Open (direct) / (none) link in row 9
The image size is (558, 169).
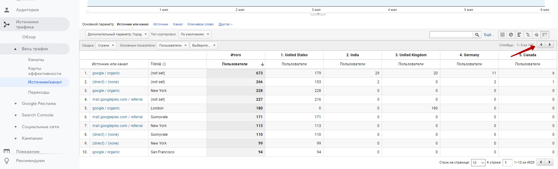click(x=106, y=143)
